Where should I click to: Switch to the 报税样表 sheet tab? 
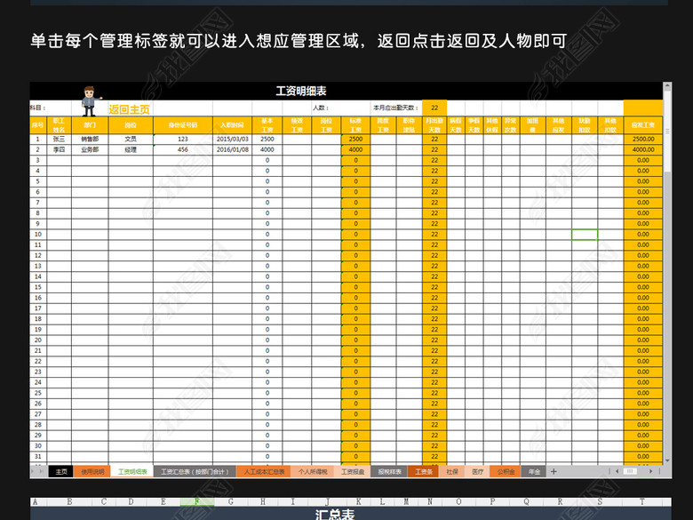point(389,472)
